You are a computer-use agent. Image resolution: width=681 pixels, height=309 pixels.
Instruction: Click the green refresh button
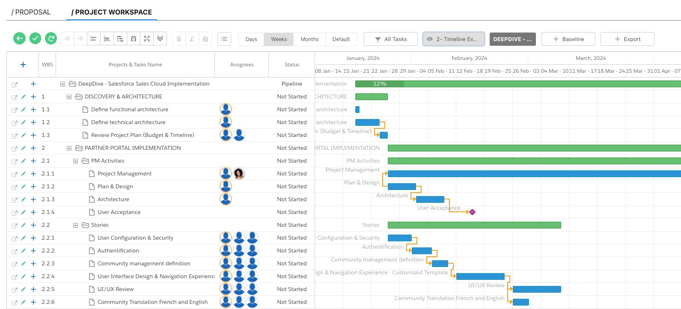tap(51, 39)
